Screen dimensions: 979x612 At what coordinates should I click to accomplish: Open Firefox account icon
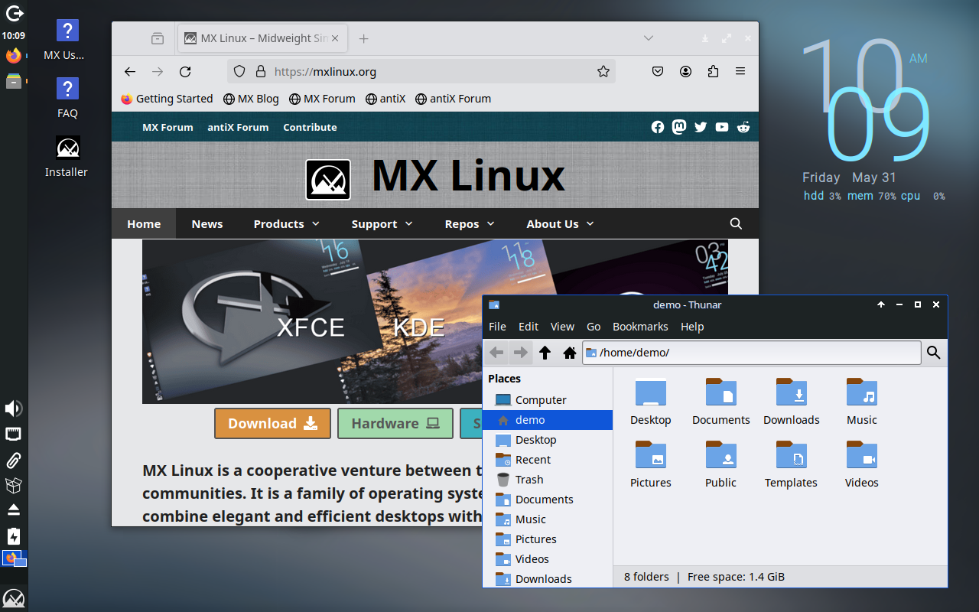pyautogui.click(x=685, y=71)
